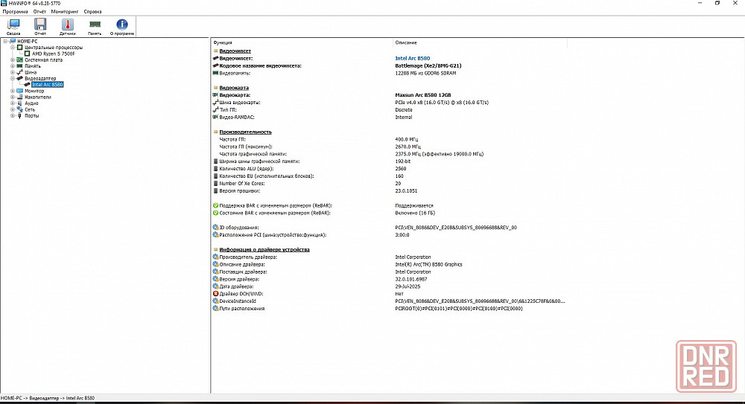Select the DeviceInstanceId row
The width and height of the screenshot is (745, 404).
(389, 301)
